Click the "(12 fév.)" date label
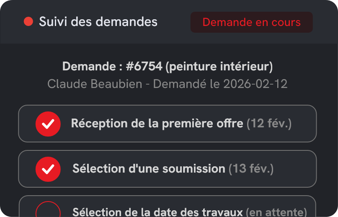This screenshot has width=338, height=217. [x=269, y=124]
